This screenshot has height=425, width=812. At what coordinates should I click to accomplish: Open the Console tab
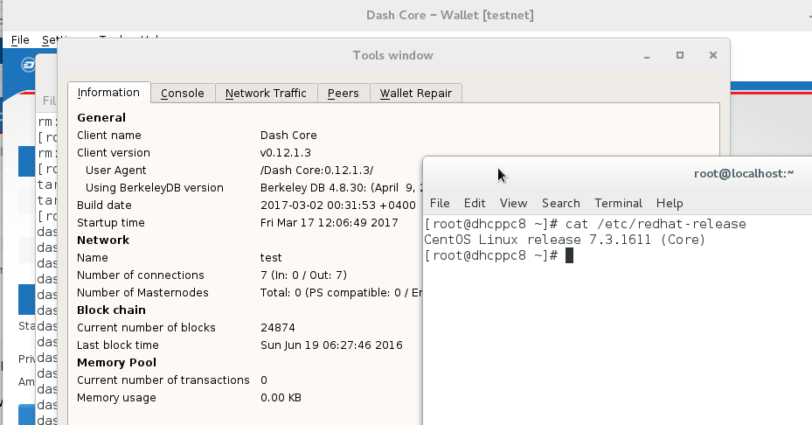point(183,94)
